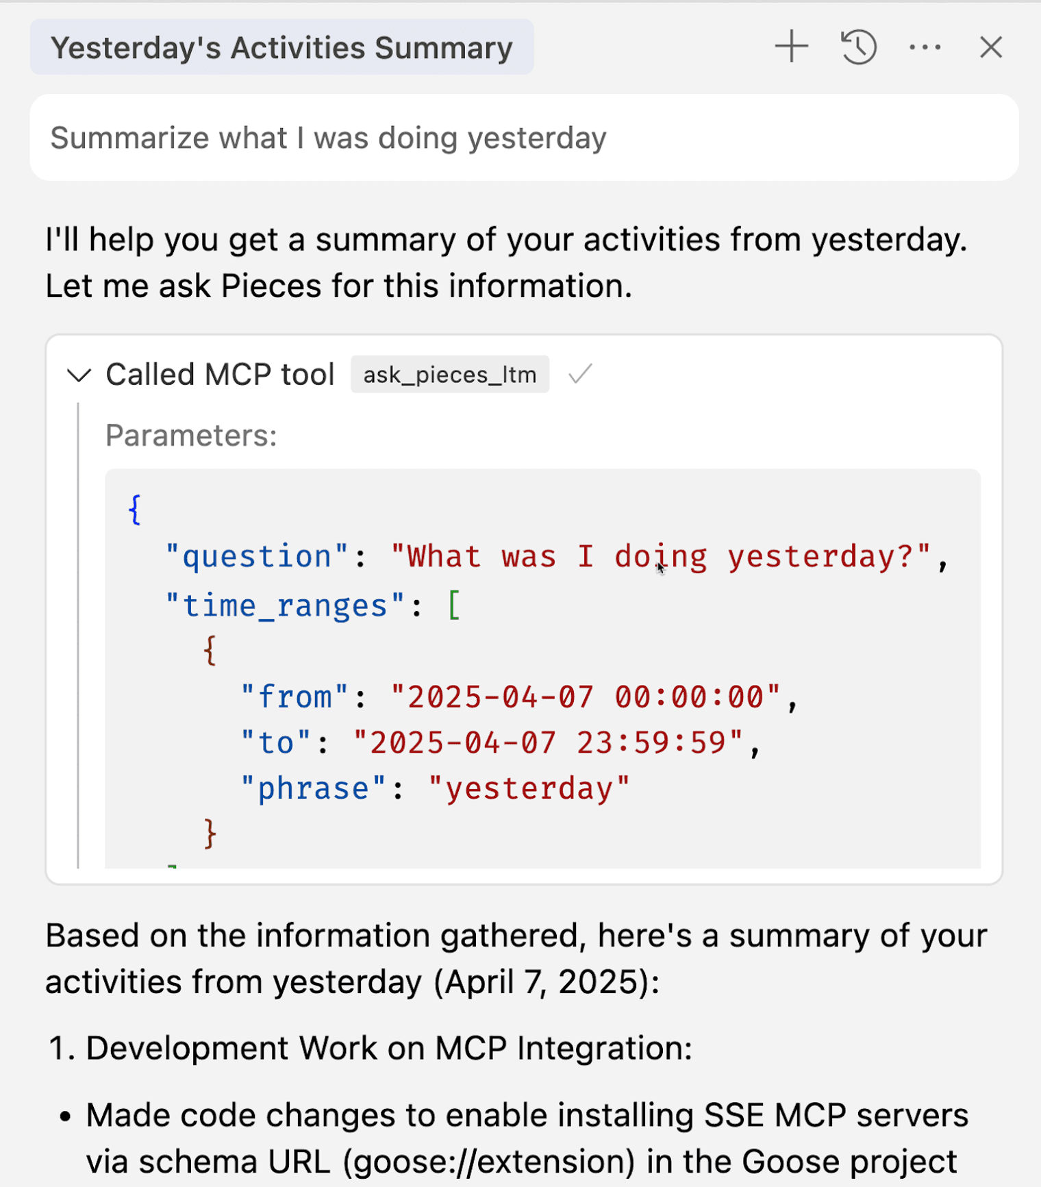Click the checkmark beside ask_pieces_ltm

pyautogui.click(x=580, y=374)
